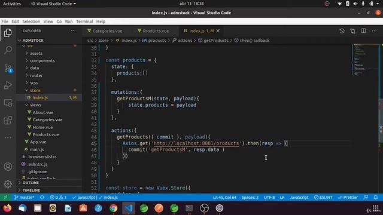
Task: Click the LF end-of-line selector
Action: [x=282, y=197]
